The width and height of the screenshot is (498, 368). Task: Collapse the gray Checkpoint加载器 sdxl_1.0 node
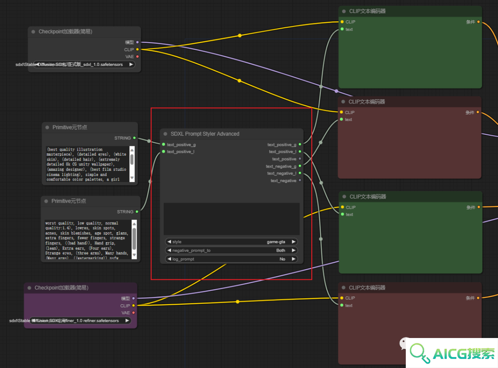[x=33, y=31]
